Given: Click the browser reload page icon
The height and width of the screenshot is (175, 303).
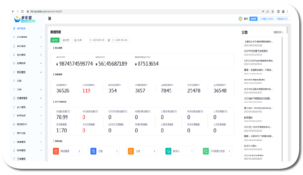Looking at the screenshot, I should pos(22,12).
